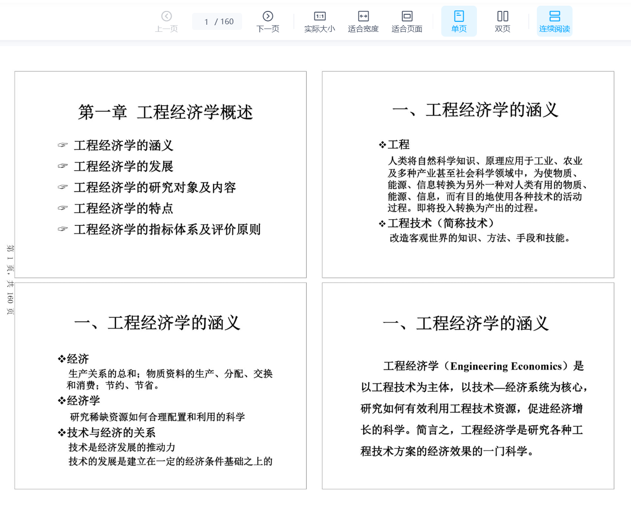The width and height of the screenshot is (631, 506).
Task: Click the 适合宽度 label
Action: click(x=363, y=29)
